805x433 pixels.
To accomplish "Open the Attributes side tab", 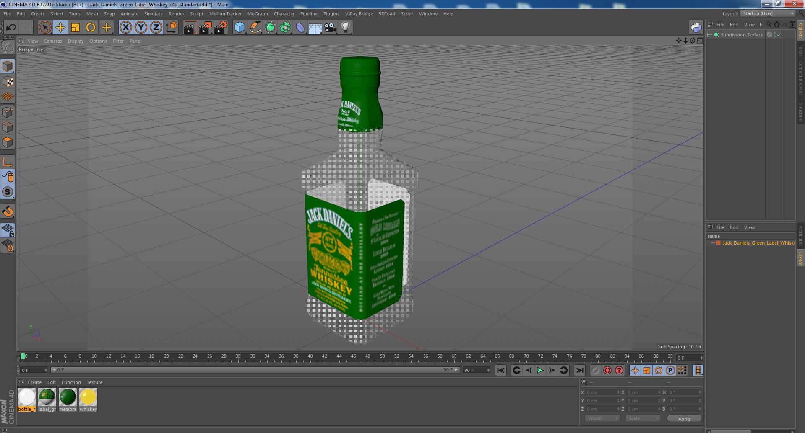I will pyautogui.click(x=800, y=237).
